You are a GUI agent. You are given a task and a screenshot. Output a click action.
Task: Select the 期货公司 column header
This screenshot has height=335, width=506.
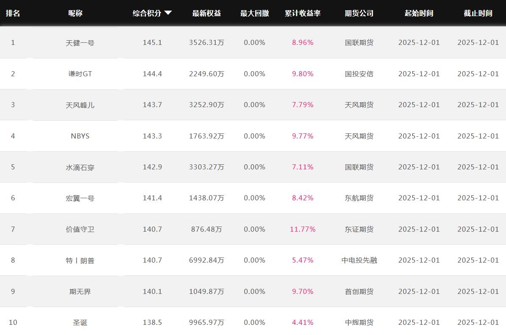[x=359, y=13]
